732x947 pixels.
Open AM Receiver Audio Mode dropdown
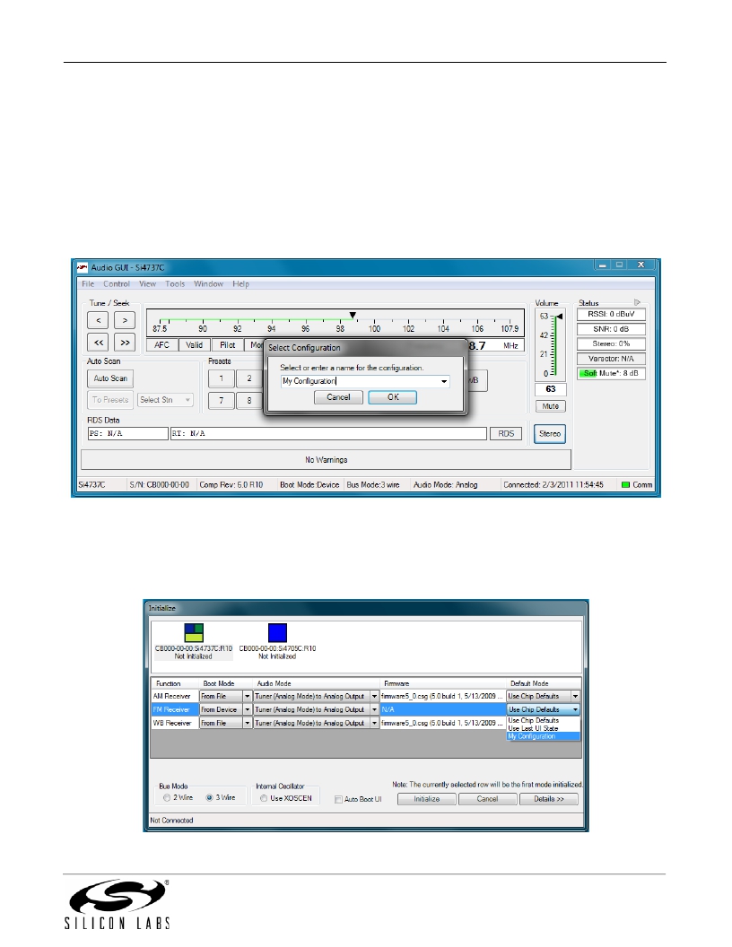[374, 697]
